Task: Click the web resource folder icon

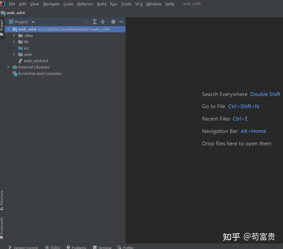Action: tap(20, 55)
